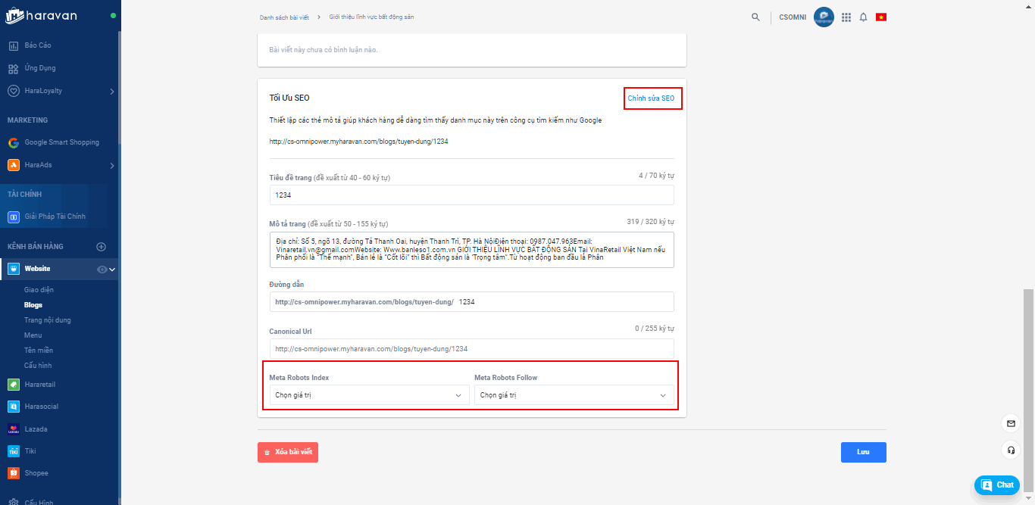This screenshot has width=1035, height=505.
Task: Click Xóa bài viết button
Action: pos(288,452)
